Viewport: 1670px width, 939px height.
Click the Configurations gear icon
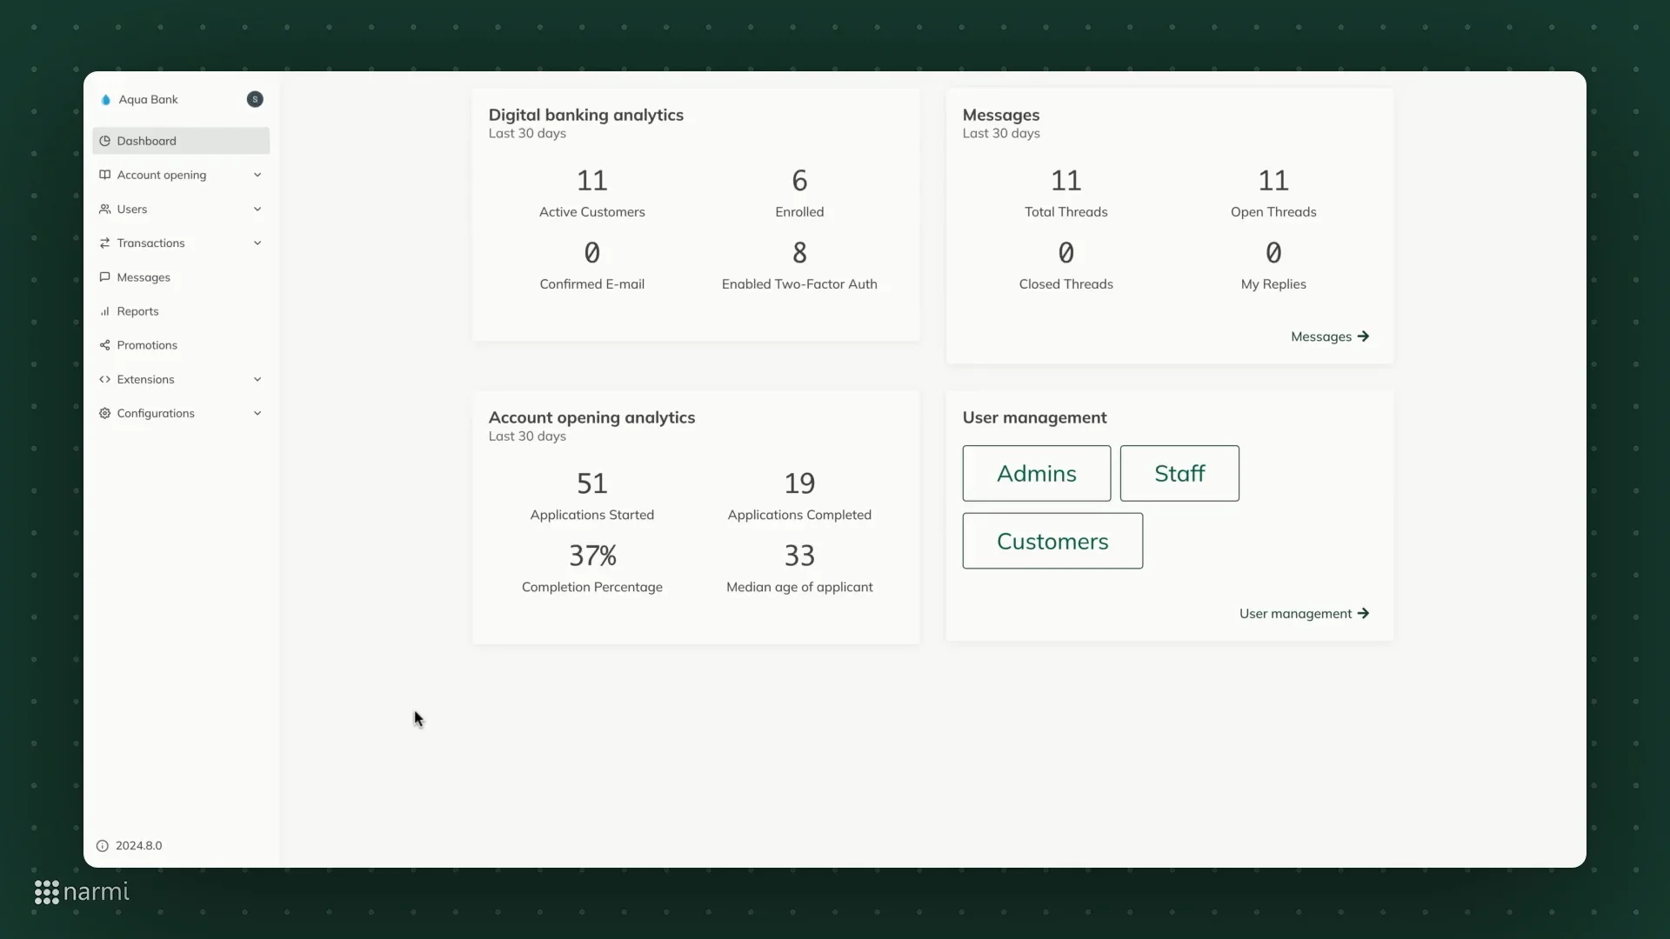click(x=104, y=414)
